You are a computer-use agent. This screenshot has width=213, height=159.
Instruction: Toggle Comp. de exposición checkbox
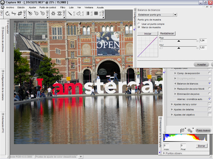click(209, 73)
